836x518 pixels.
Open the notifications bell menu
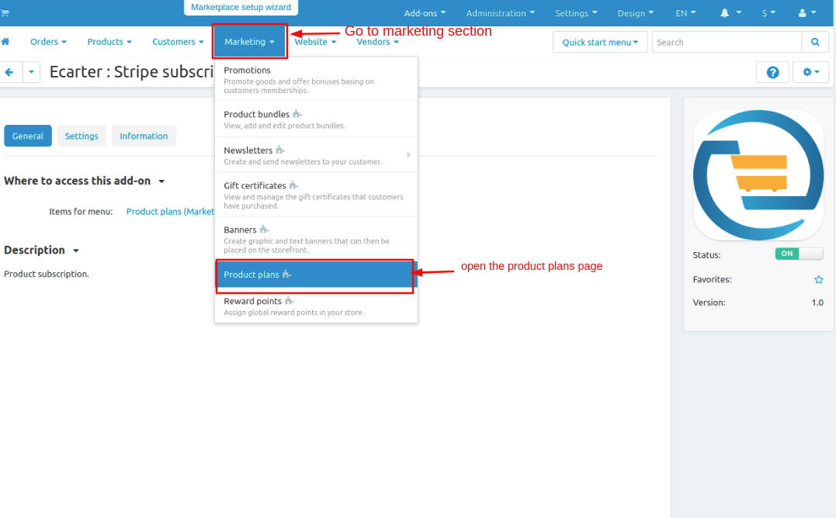pyautogui.click(x=730, y=12)
